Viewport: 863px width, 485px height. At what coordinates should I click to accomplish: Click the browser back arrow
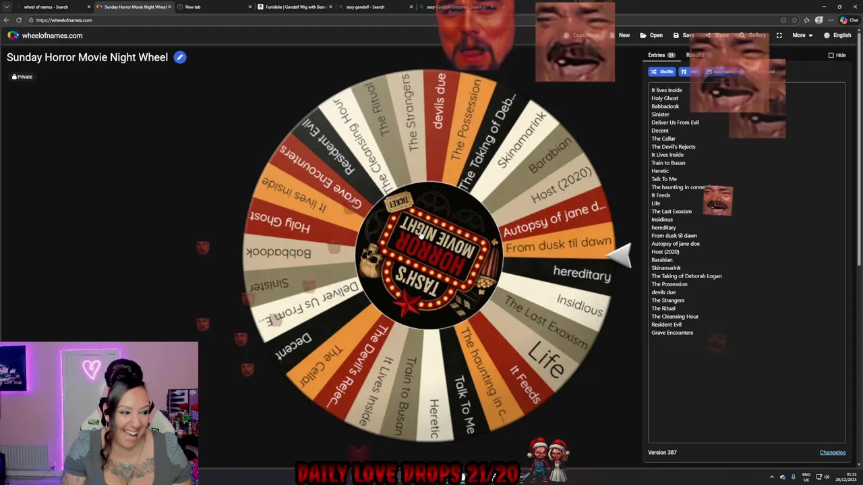[x=7, y=20]
